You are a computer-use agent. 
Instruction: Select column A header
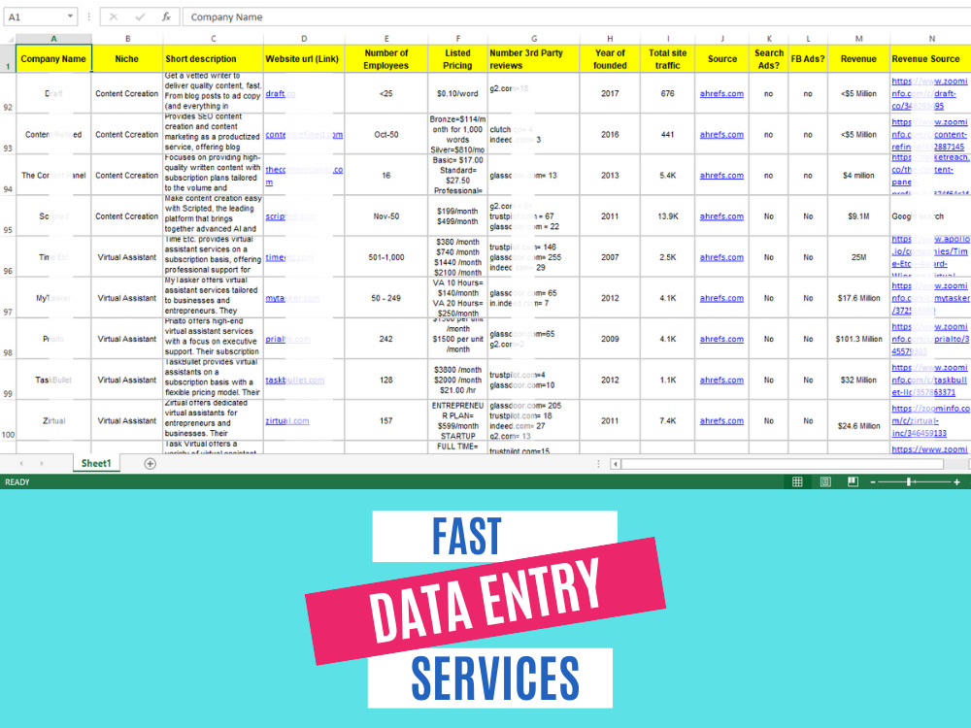(x=53, y=39)
